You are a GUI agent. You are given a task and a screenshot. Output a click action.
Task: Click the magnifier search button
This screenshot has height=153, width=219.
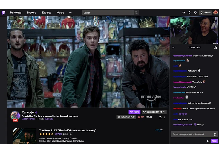(x=136, y=13)
